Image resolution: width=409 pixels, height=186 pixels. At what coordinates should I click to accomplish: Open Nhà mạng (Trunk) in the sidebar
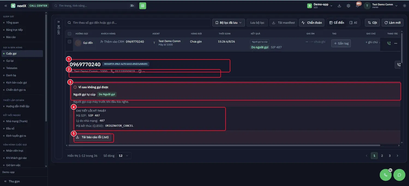[17, 121]
